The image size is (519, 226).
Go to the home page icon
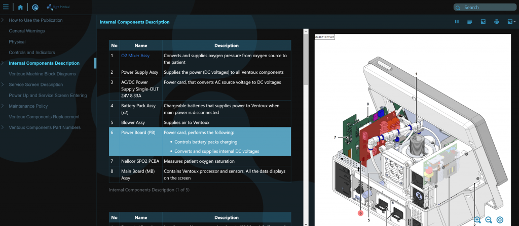pos(20,7)
